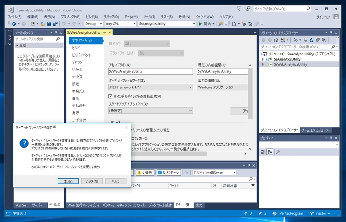Click the vertical scrollbar in the properties page
The image size is (346, 222).
coord(250,93)
